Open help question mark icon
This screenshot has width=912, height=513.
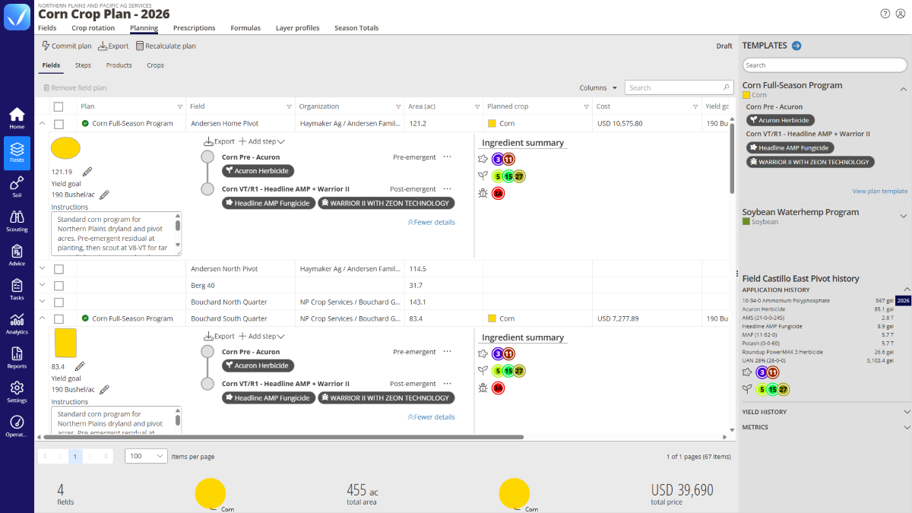[885, 14]
